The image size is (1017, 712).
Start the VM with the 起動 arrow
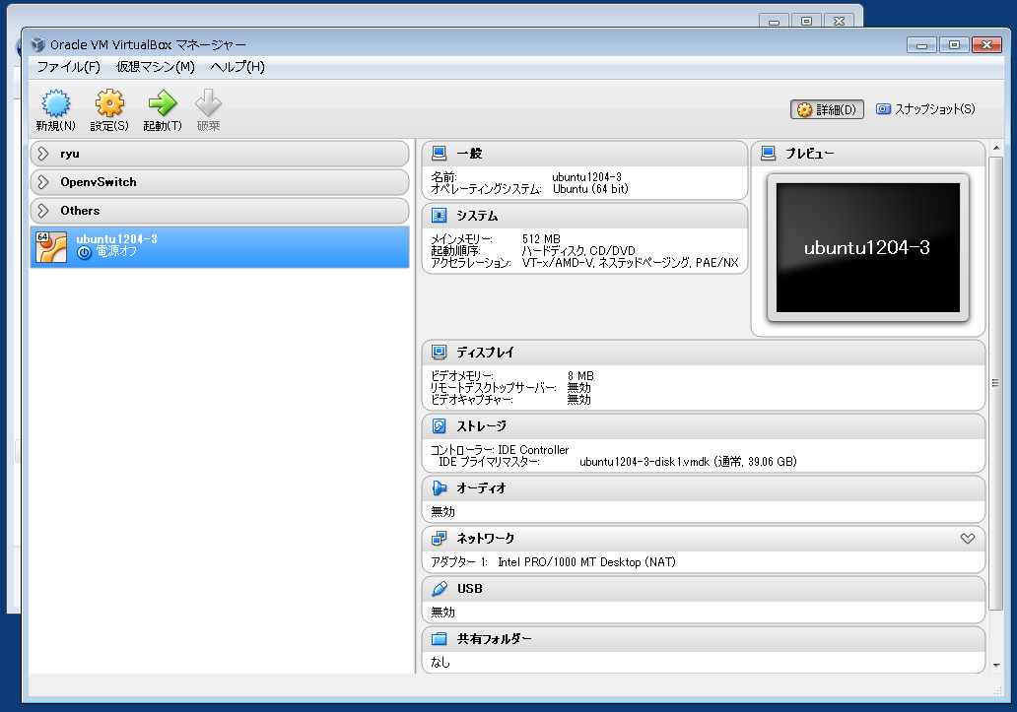tap(162, 103)
